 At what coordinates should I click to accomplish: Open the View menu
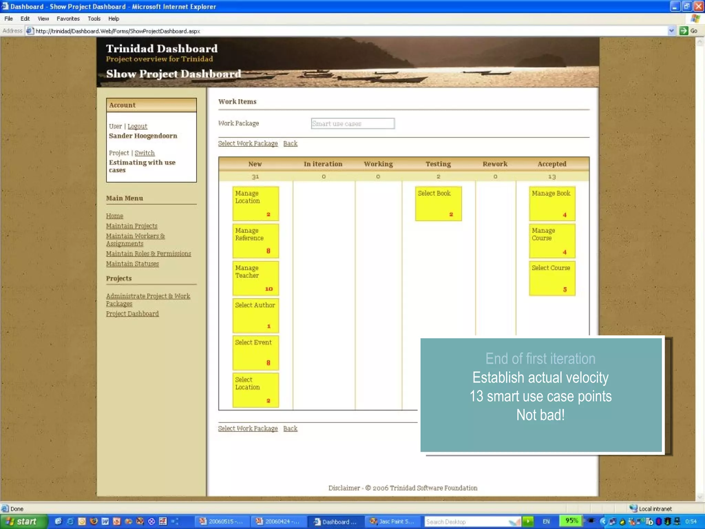tap(43, 19)
